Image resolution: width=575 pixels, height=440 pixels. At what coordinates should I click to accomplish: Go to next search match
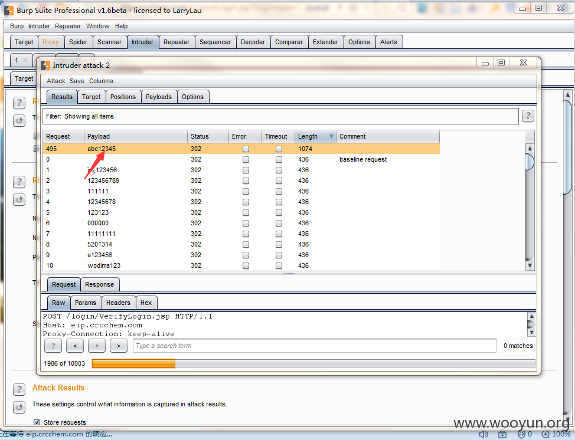tap(119, 346)
